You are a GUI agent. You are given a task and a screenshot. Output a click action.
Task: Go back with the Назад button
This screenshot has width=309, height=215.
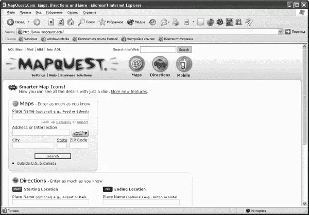16,22
